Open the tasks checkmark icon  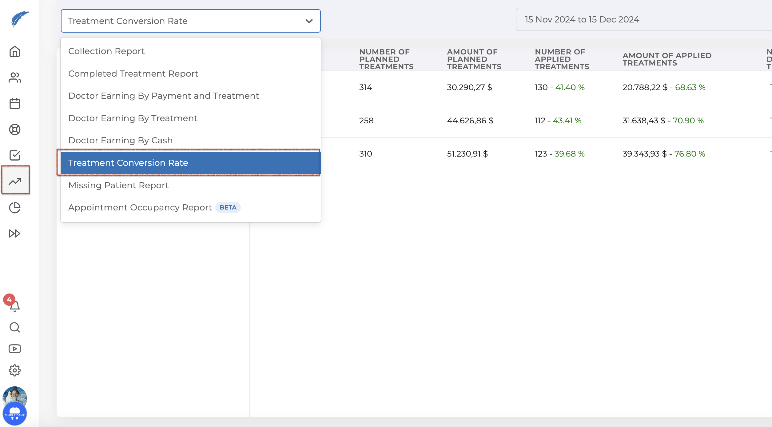[x=14, y=155]
